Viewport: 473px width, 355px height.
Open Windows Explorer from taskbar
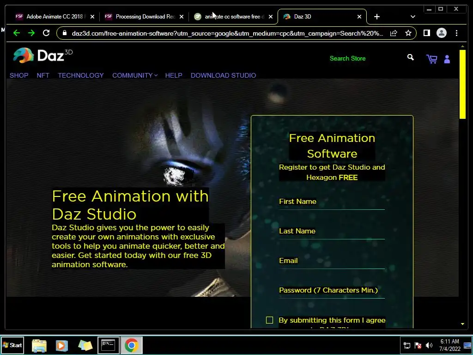pyautogui.click(x=39, y=345)
